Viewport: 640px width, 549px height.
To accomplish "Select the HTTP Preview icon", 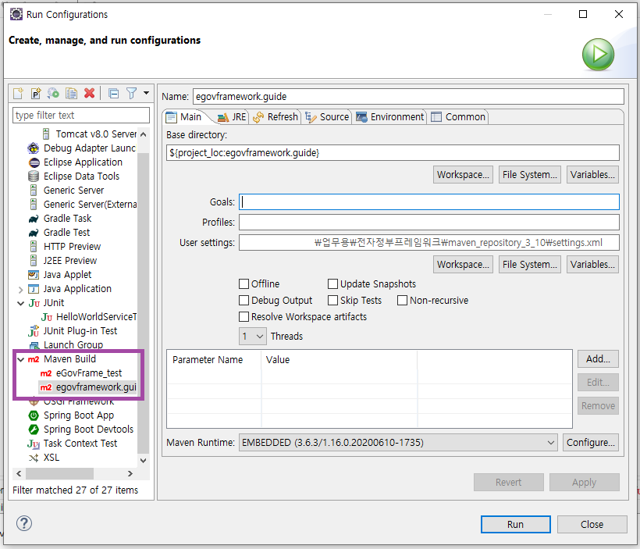I will point(34,247).
